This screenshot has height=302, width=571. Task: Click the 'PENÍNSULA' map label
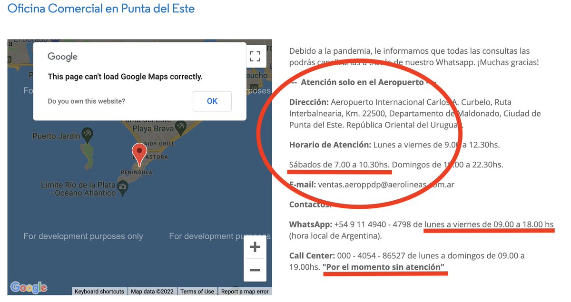pos(136,172)
